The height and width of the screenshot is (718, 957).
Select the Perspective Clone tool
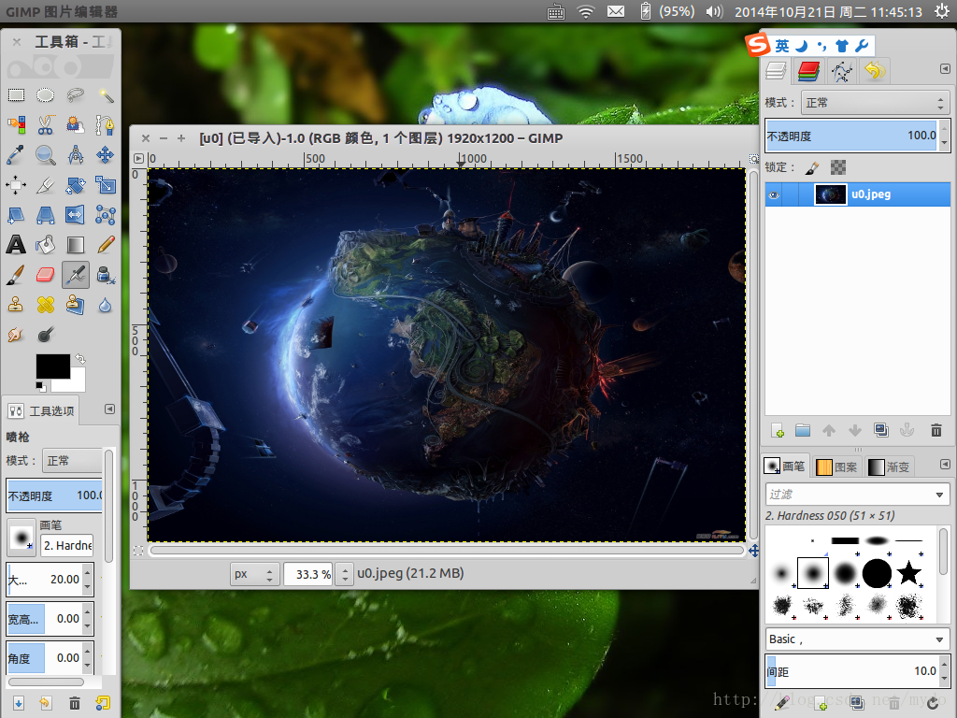tap(75, 305)
